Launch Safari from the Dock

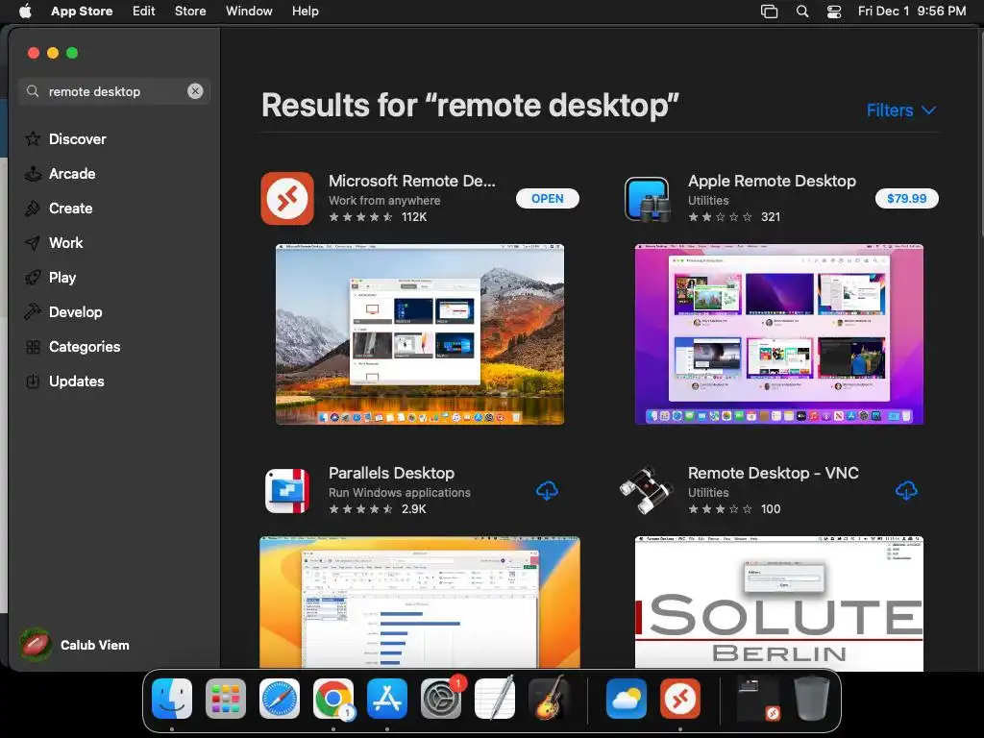point(280,699)
